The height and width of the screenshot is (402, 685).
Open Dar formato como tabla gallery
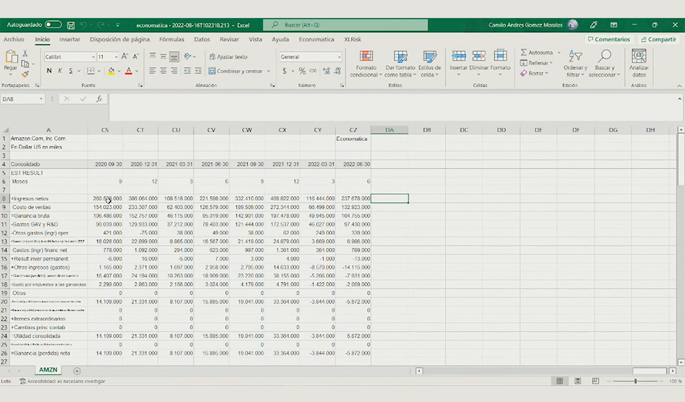pos(400,64)
